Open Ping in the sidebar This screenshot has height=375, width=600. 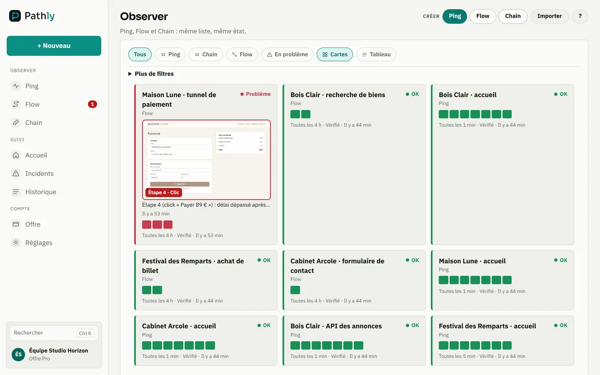[x=54, y=86]
